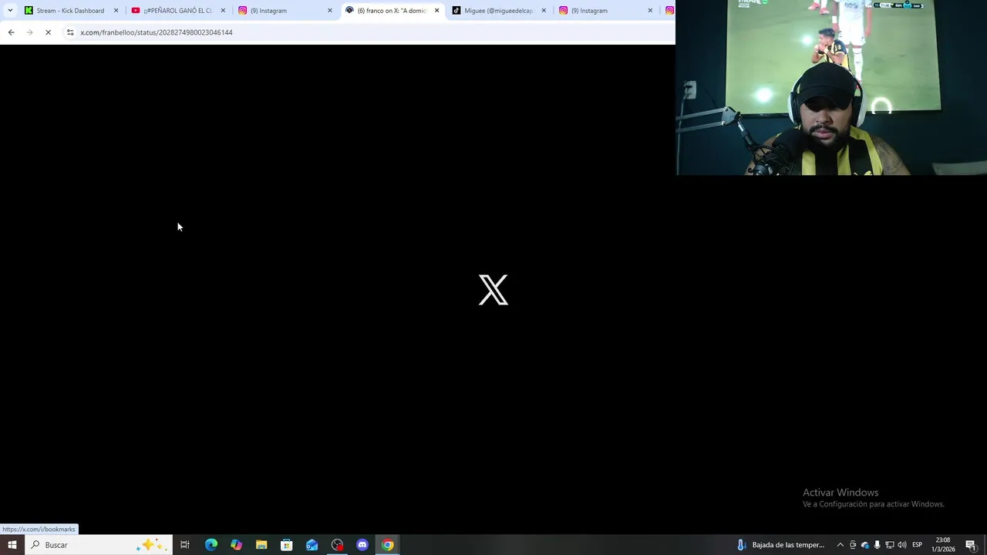Open Microsoft Store from the taskbar
The height and width of the screenshot is (555, 987).
(286, 545)
